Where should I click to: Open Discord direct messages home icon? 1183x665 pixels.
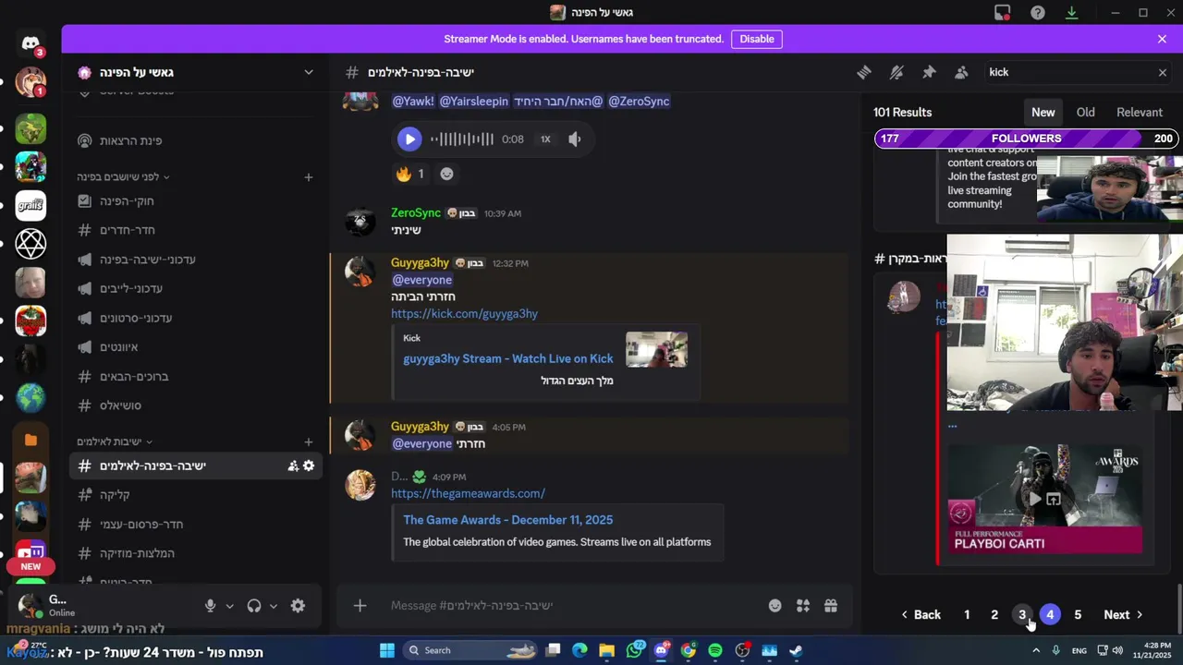30,43
